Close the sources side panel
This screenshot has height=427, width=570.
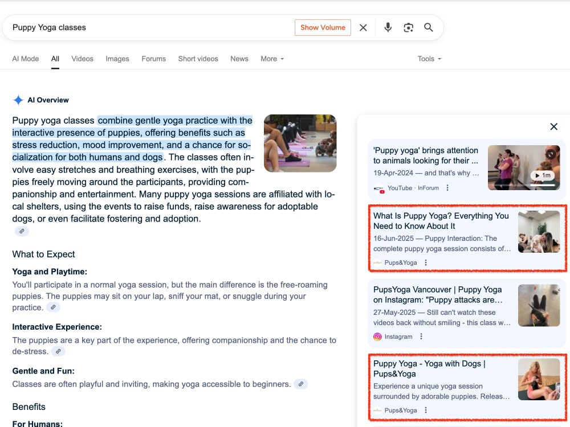click(553, 126)
